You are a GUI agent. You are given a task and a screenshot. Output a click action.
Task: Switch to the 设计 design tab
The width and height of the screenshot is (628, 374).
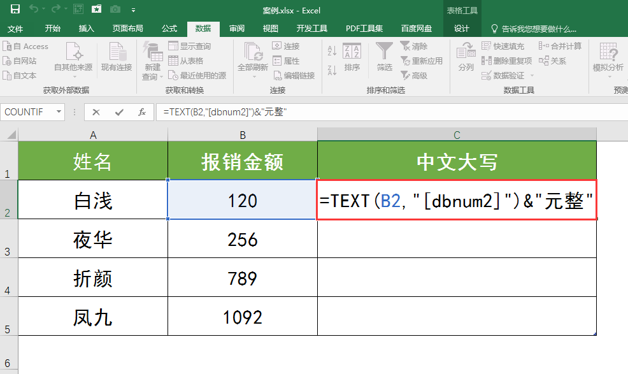pyautogui.click(x=461, y=29)
